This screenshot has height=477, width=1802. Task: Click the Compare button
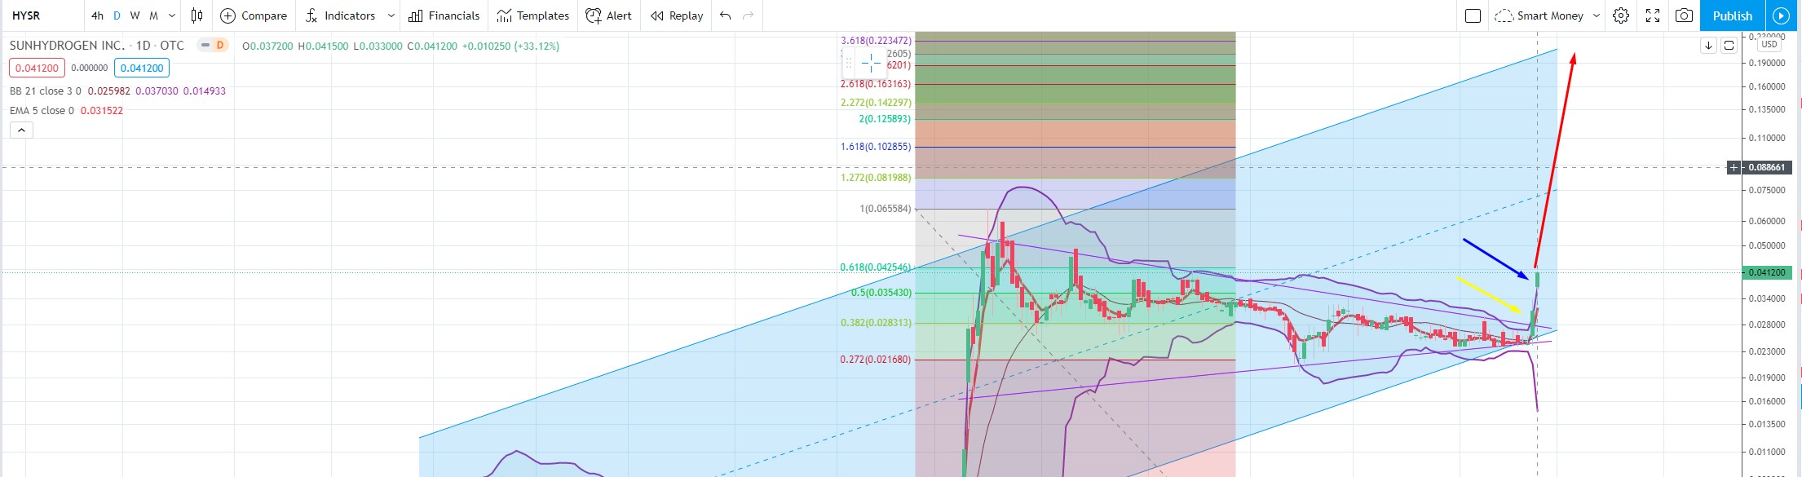tap(254, 15)
